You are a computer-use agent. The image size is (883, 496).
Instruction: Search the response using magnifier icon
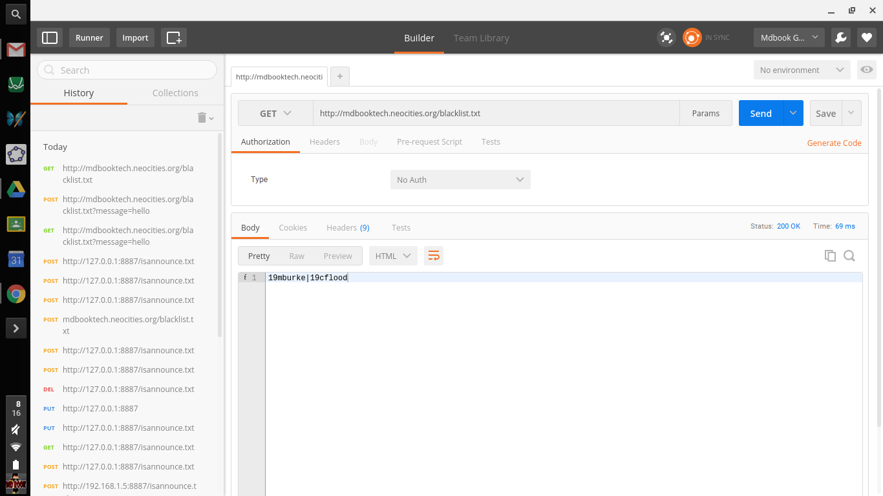[x=849, y=256]
